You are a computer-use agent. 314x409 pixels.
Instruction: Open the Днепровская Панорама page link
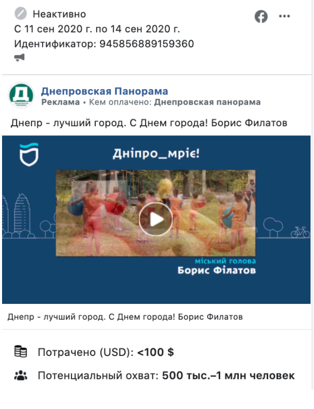pos(104,91)
